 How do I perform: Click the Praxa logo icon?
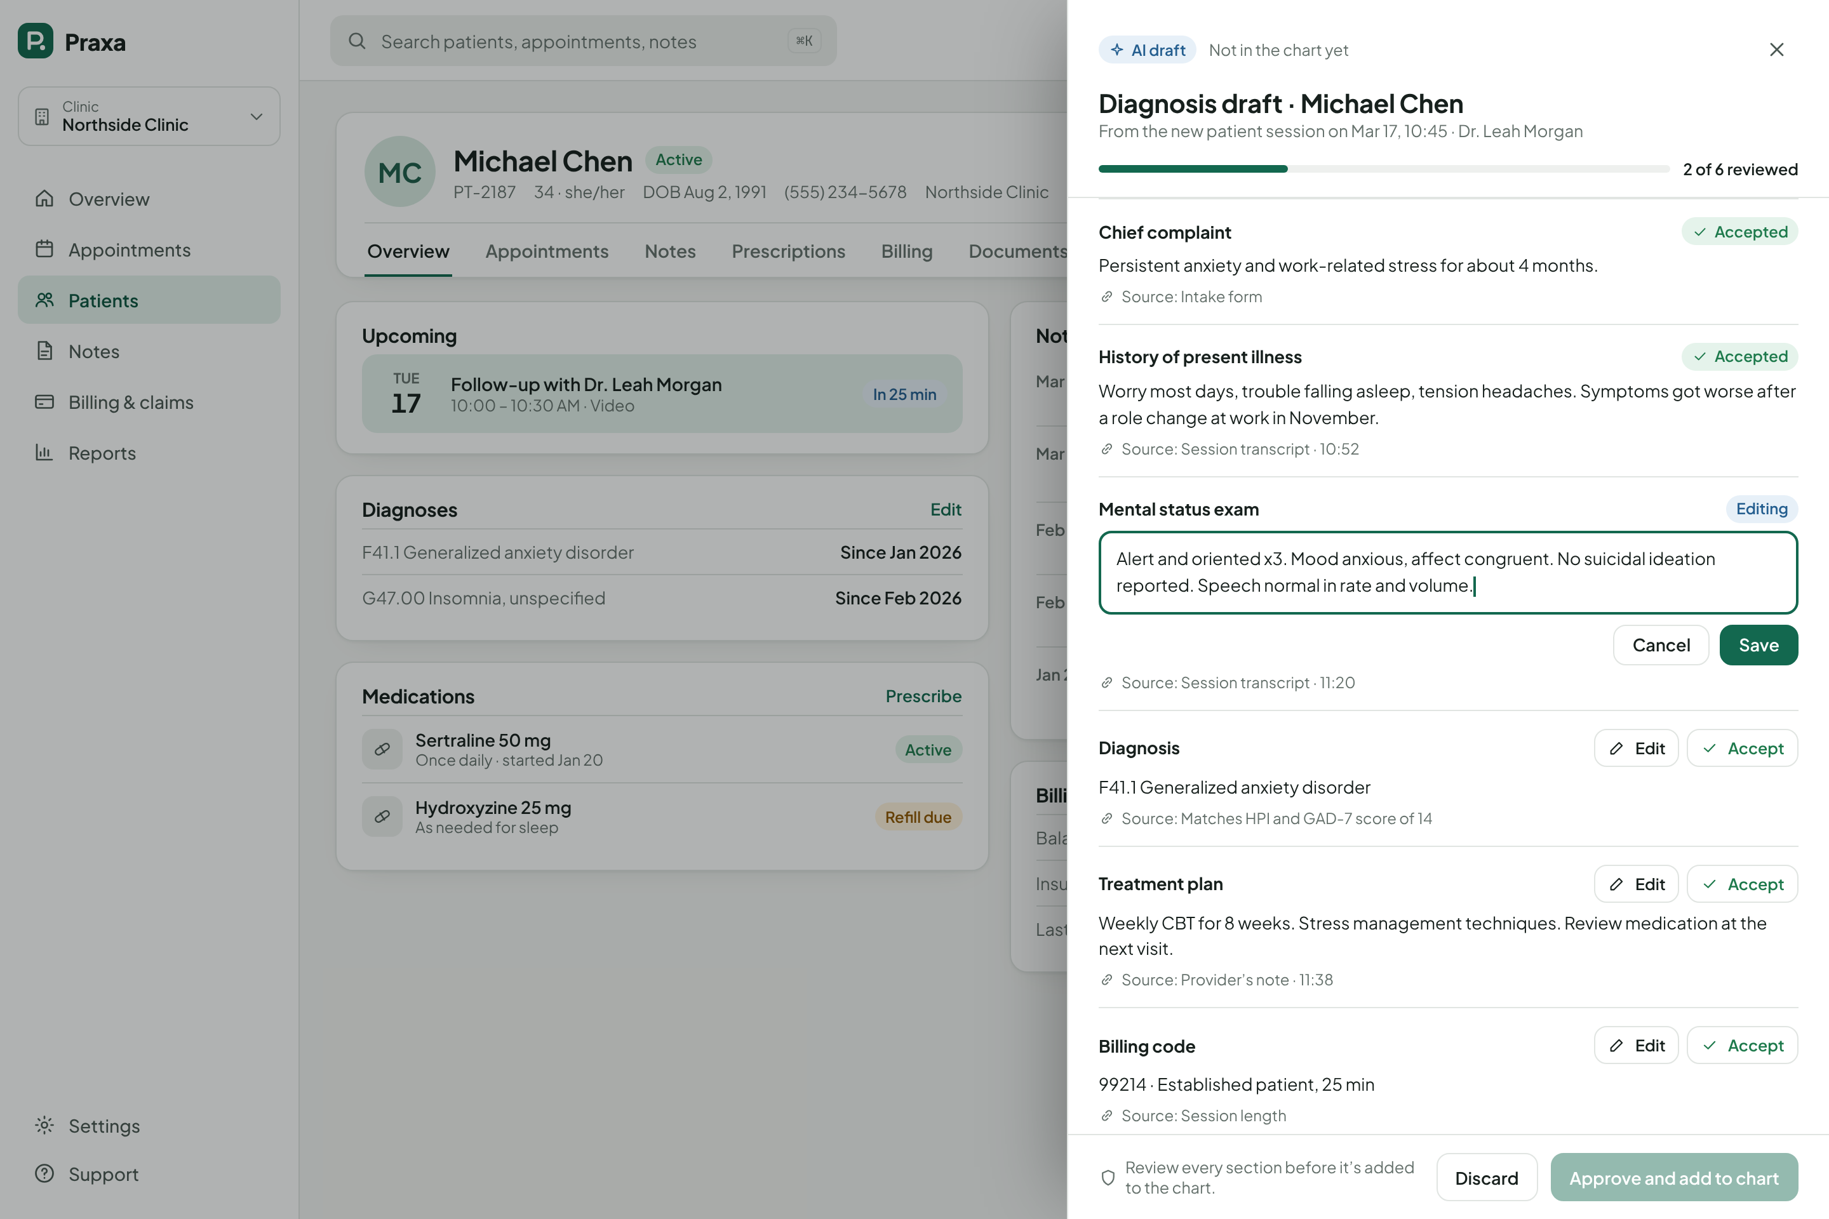36,41
